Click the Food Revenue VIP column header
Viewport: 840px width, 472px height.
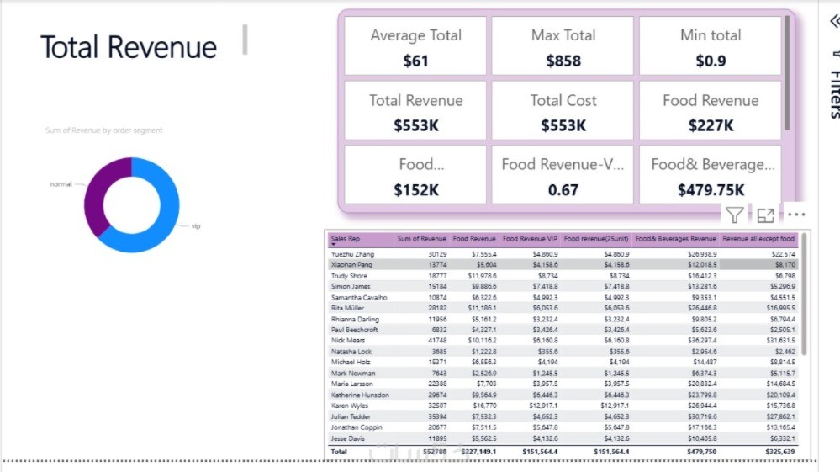pyautogui.click(x=528, y=239)
